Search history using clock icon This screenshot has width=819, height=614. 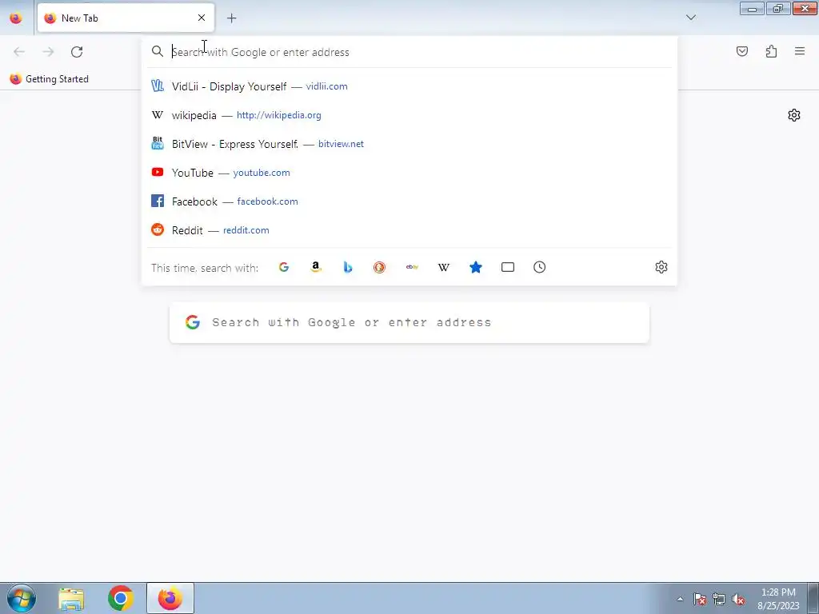tap(540, 267)
